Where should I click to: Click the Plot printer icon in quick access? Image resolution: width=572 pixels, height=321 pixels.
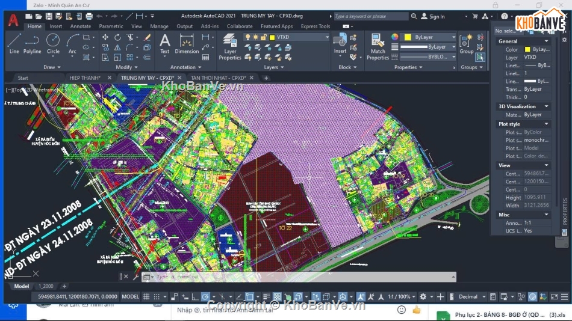point(89,16)
